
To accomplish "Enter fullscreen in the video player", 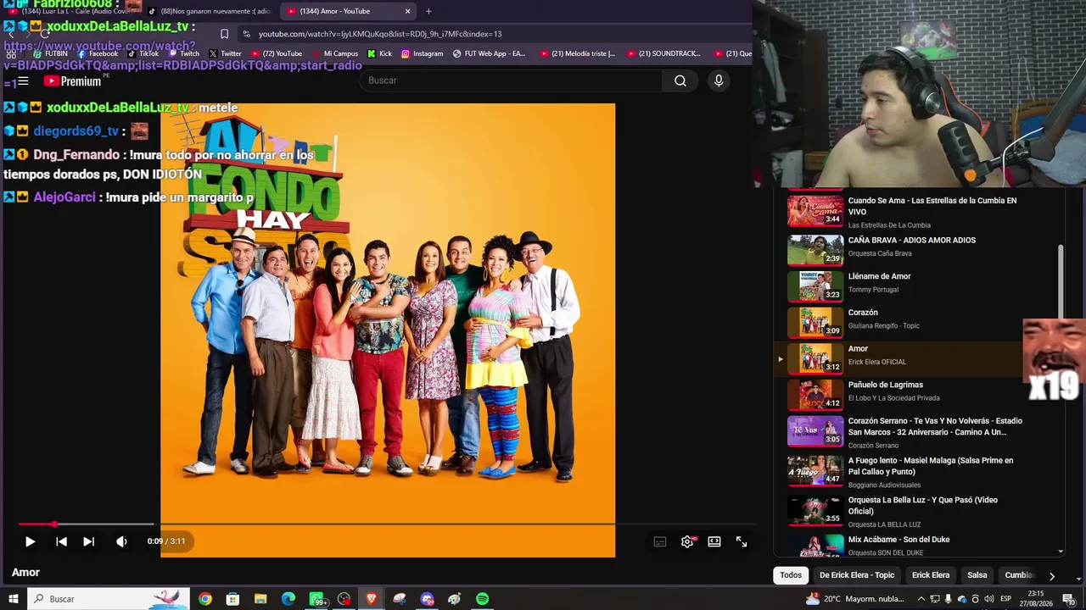I will (x=742, y=541).
